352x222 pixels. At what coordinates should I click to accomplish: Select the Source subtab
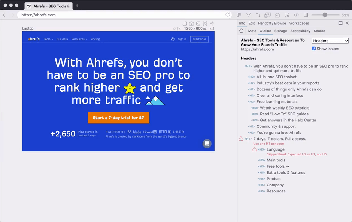point(319,31)
